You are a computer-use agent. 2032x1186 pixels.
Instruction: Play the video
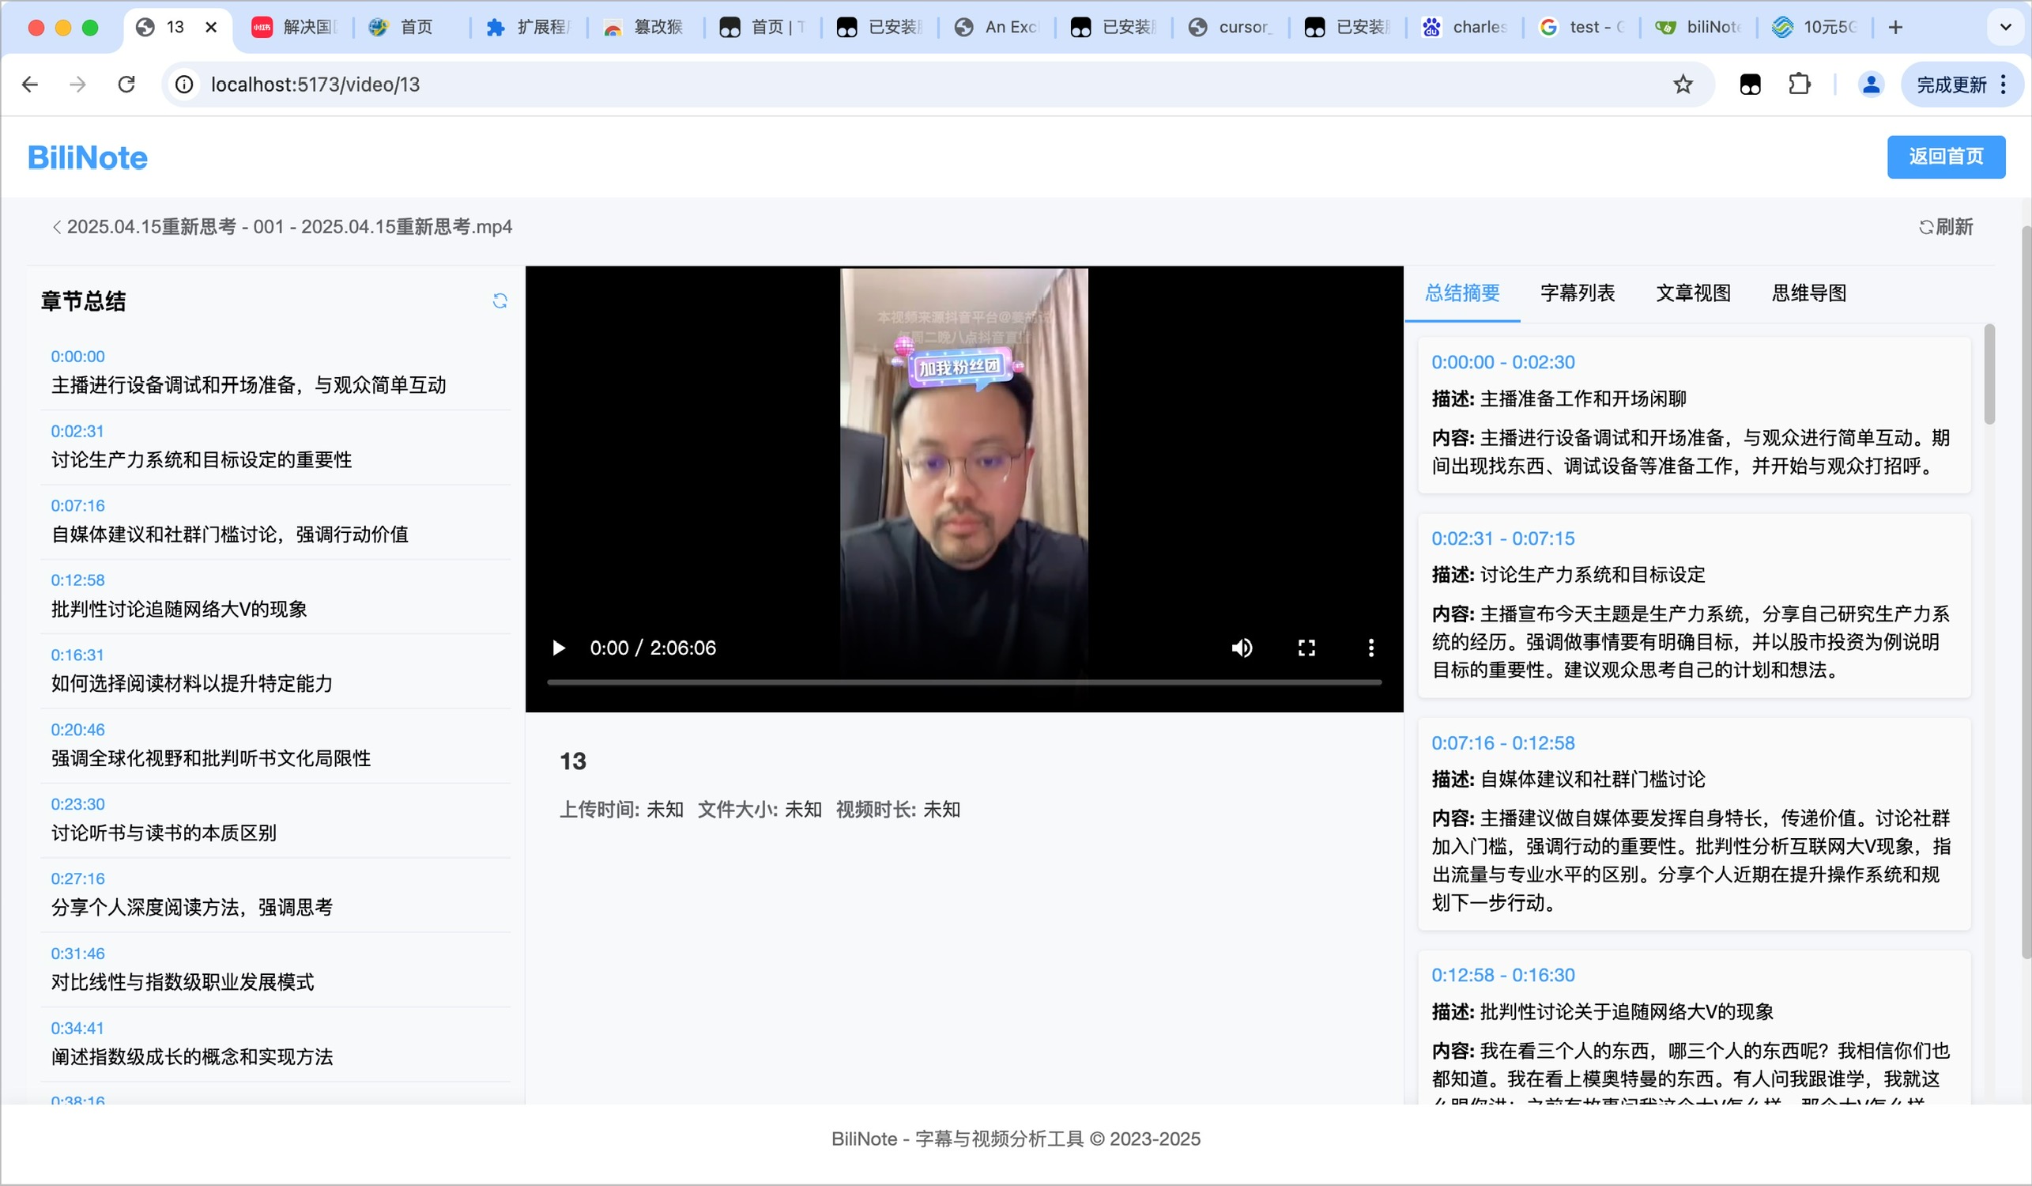pos(558,648)
